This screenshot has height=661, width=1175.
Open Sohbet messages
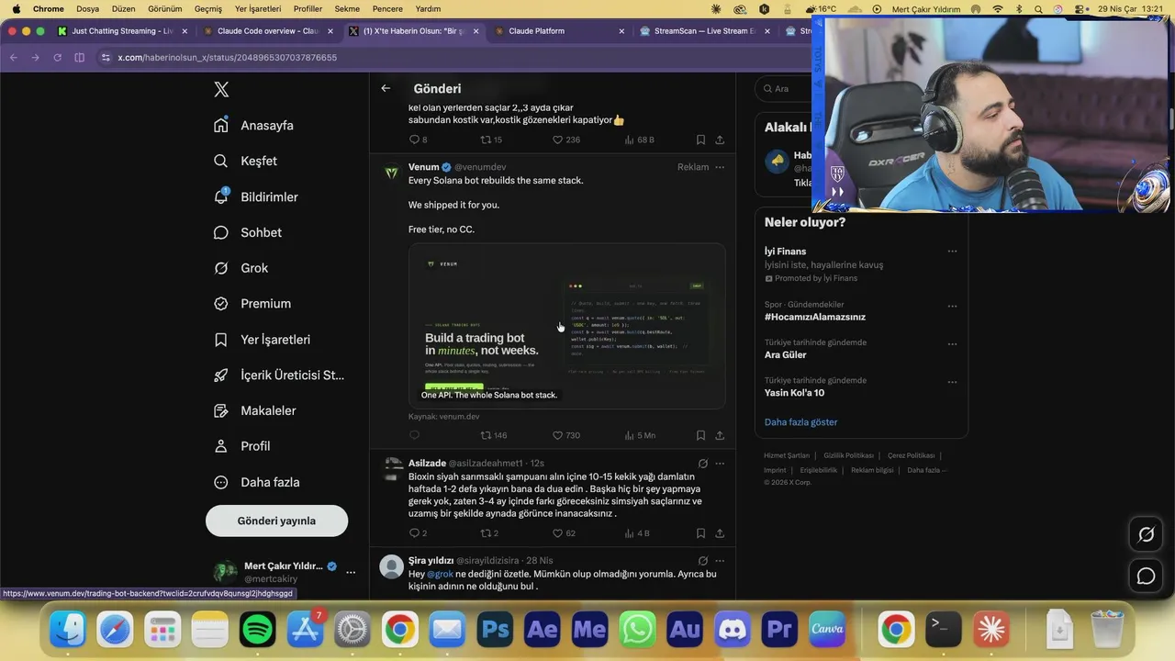[248, 232]
